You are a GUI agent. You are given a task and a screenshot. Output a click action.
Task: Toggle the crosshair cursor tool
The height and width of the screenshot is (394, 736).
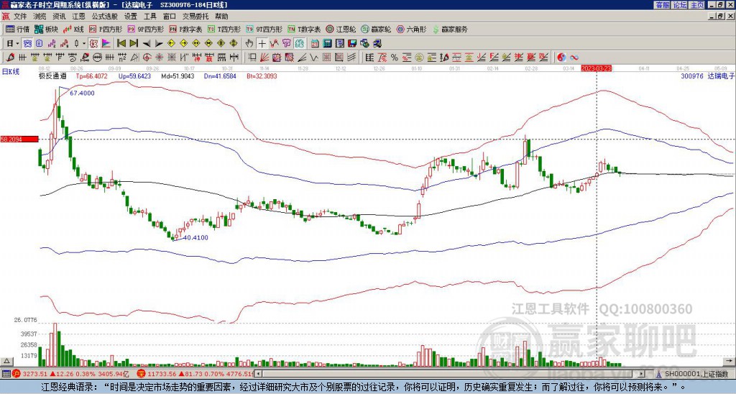262,44
